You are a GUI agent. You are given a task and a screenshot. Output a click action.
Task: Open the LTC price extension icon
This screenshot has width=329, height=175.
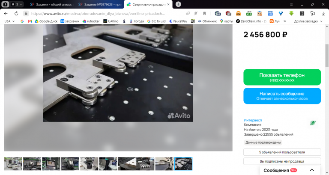pyautogui.click(x=249, y=14)
